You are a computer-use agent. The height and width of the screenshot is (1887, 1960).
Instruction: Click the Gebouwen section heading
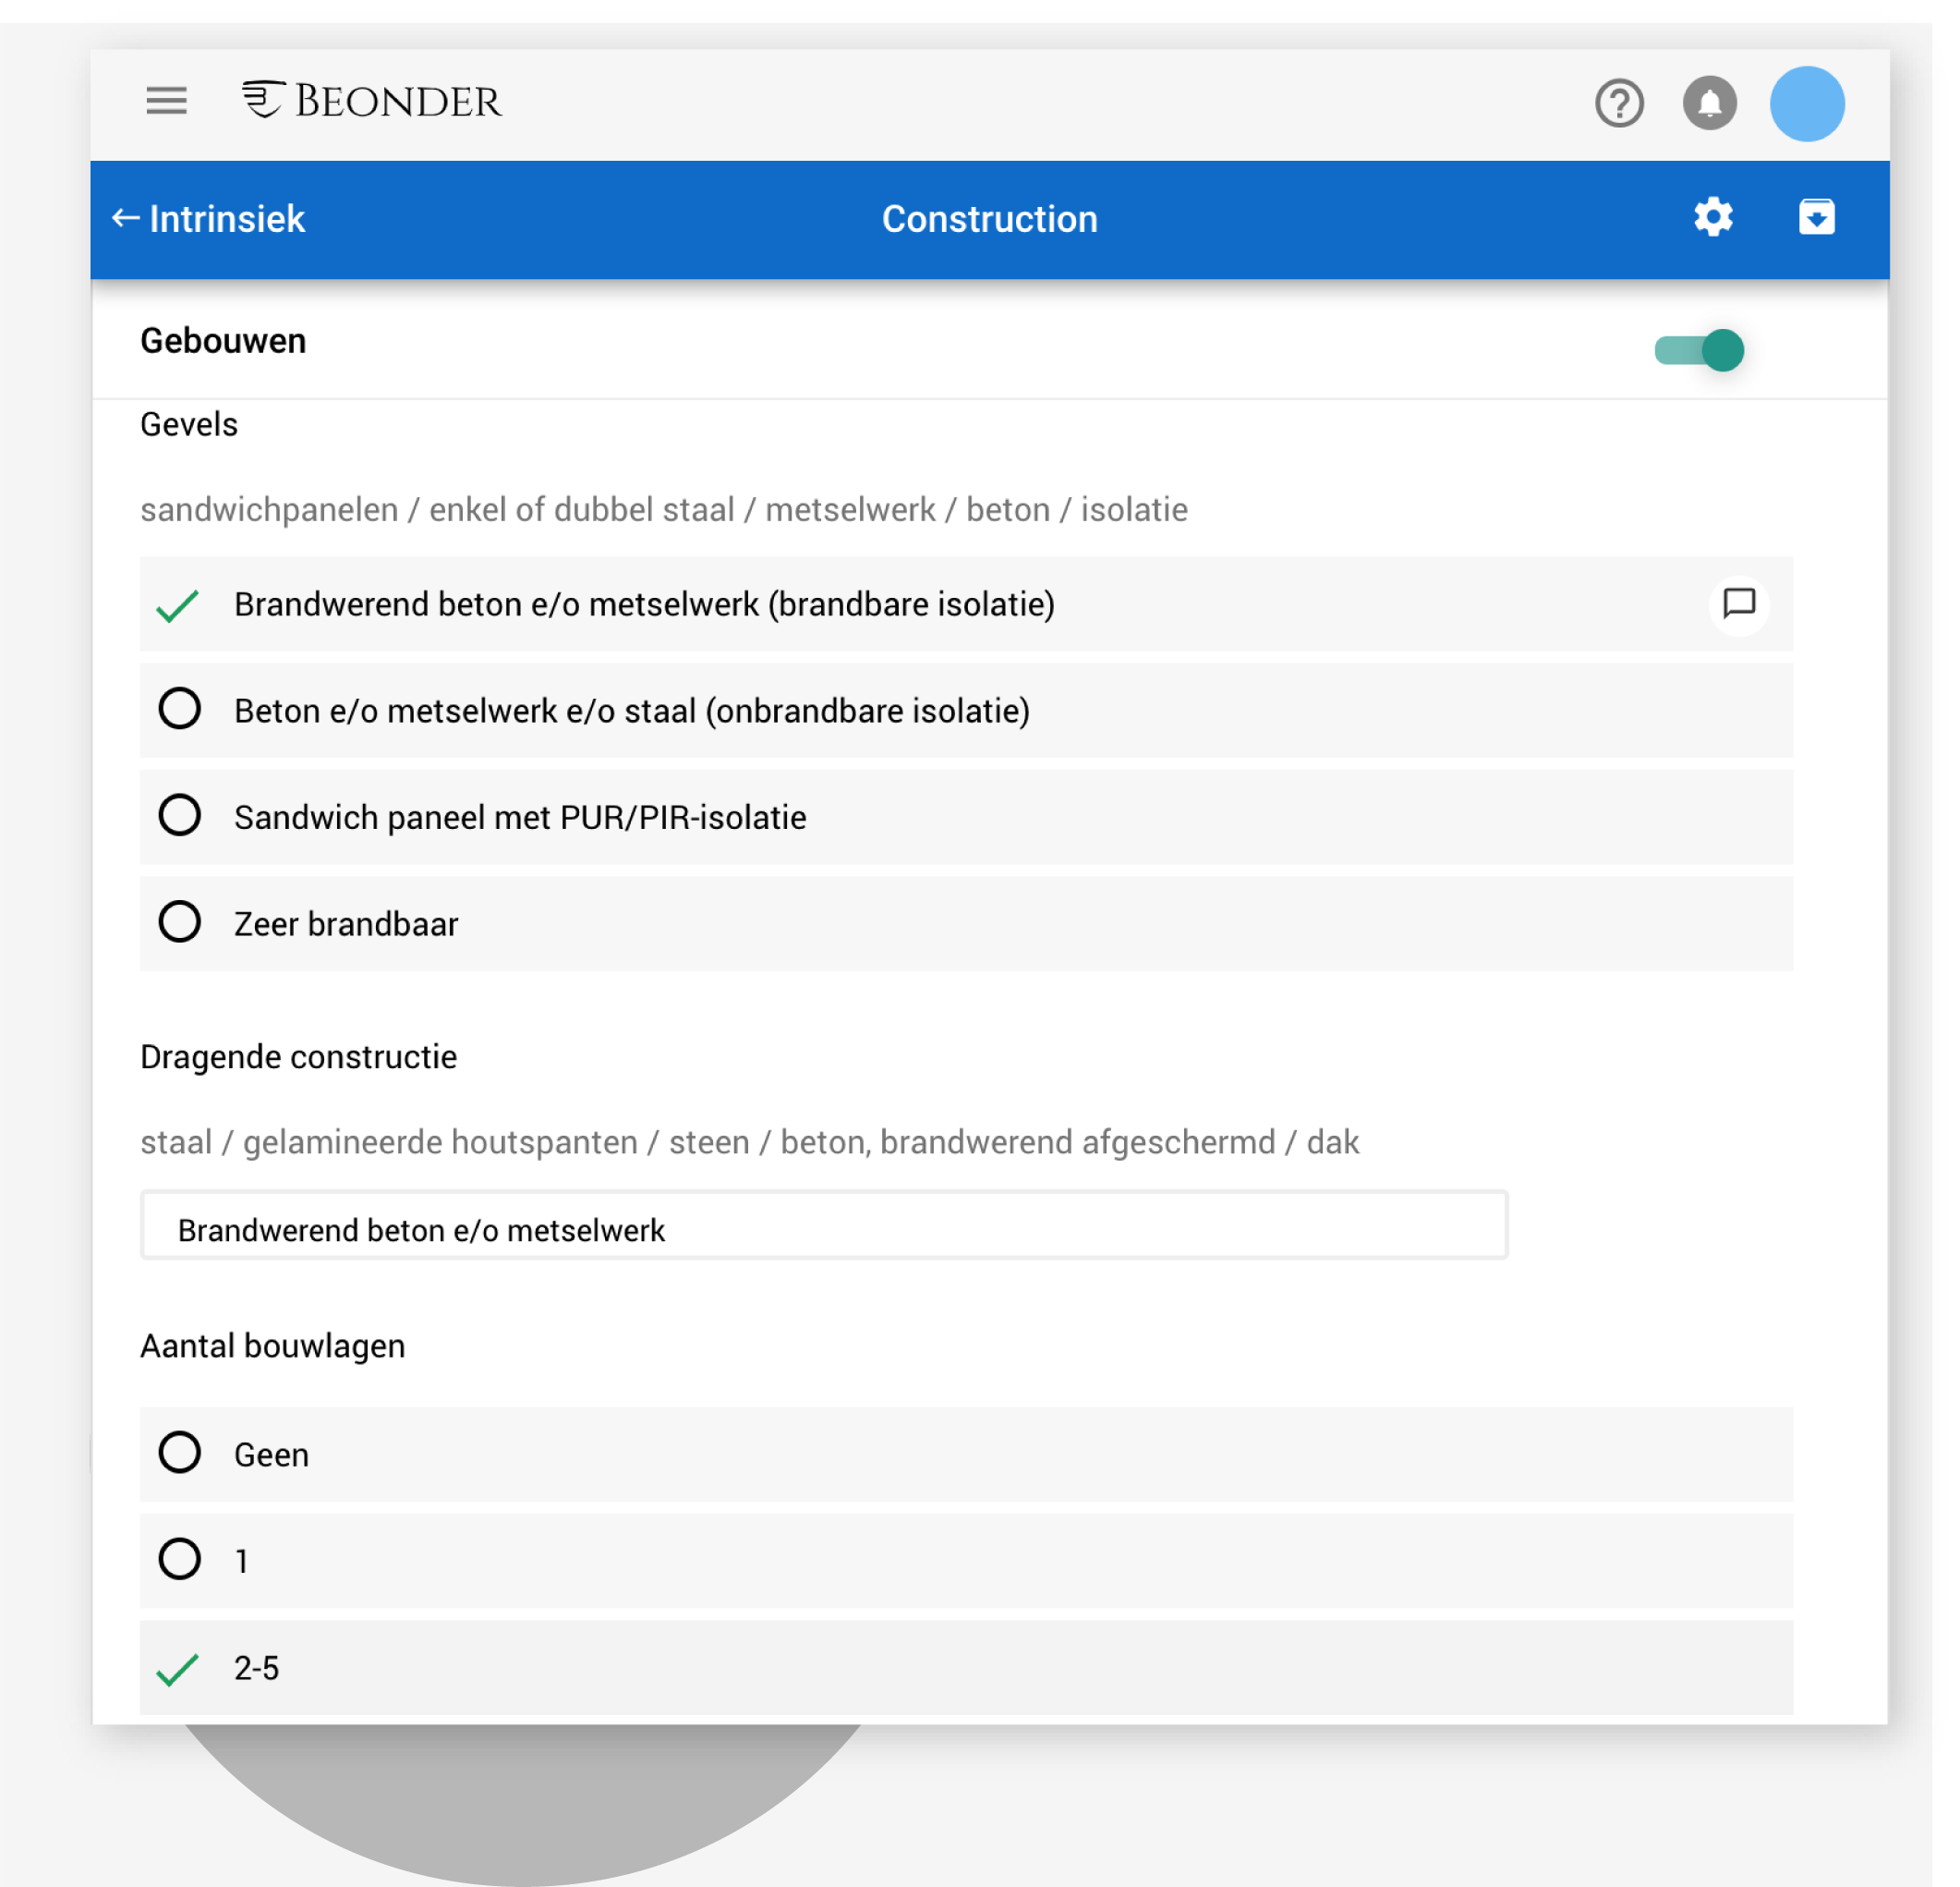coord(223,341)
